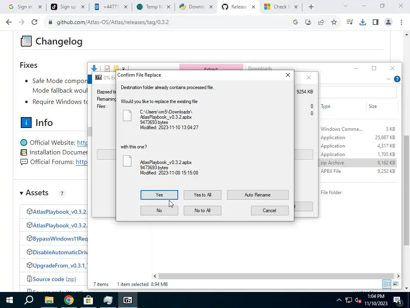Select the Windows Comma... file row
Image resolution: width=410 pixels, height=308 pixels.
358,129
